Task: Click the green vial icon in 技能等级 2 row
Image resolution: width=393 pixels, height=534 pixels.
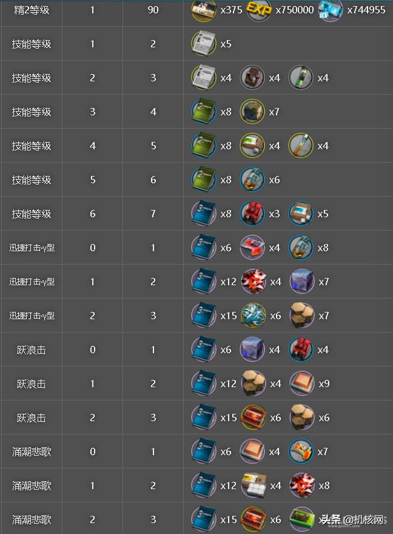Action: 301,78
